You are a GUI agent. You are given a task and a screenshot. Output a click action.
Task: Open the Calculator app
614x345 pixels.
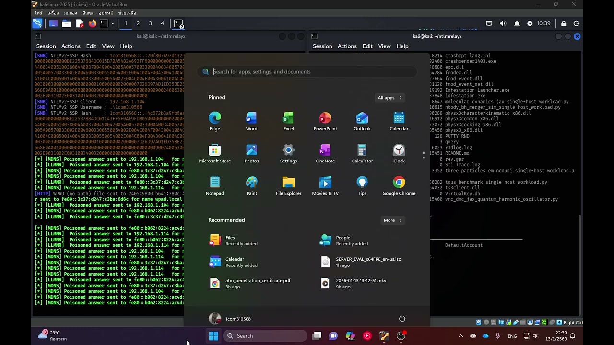point(362,153)
